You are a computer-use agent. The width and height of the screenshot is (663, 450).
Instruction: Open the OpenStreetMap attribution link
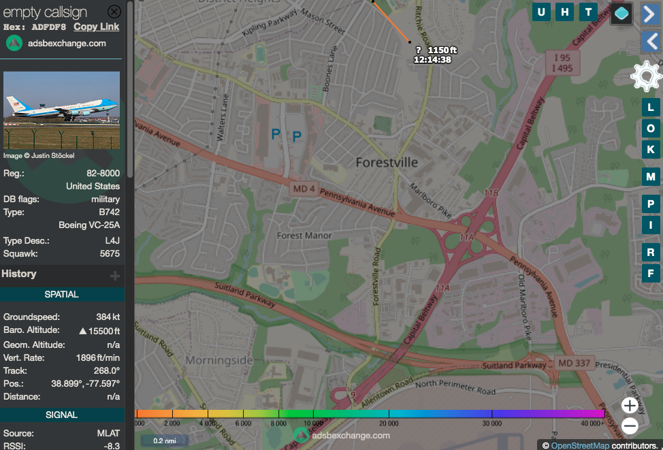580,445
